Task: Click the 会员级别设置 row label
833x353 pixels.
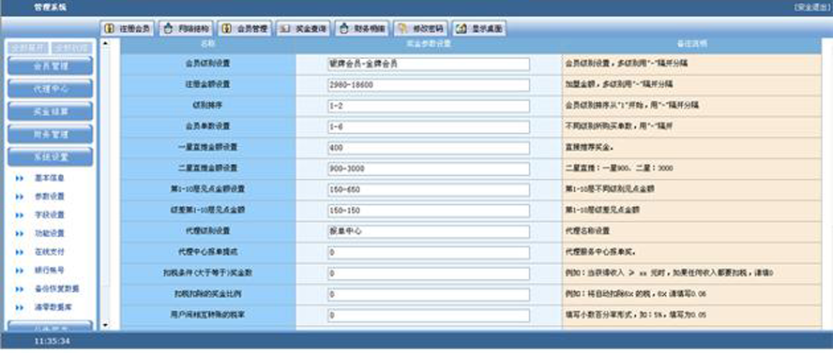Action: (207, 64)
